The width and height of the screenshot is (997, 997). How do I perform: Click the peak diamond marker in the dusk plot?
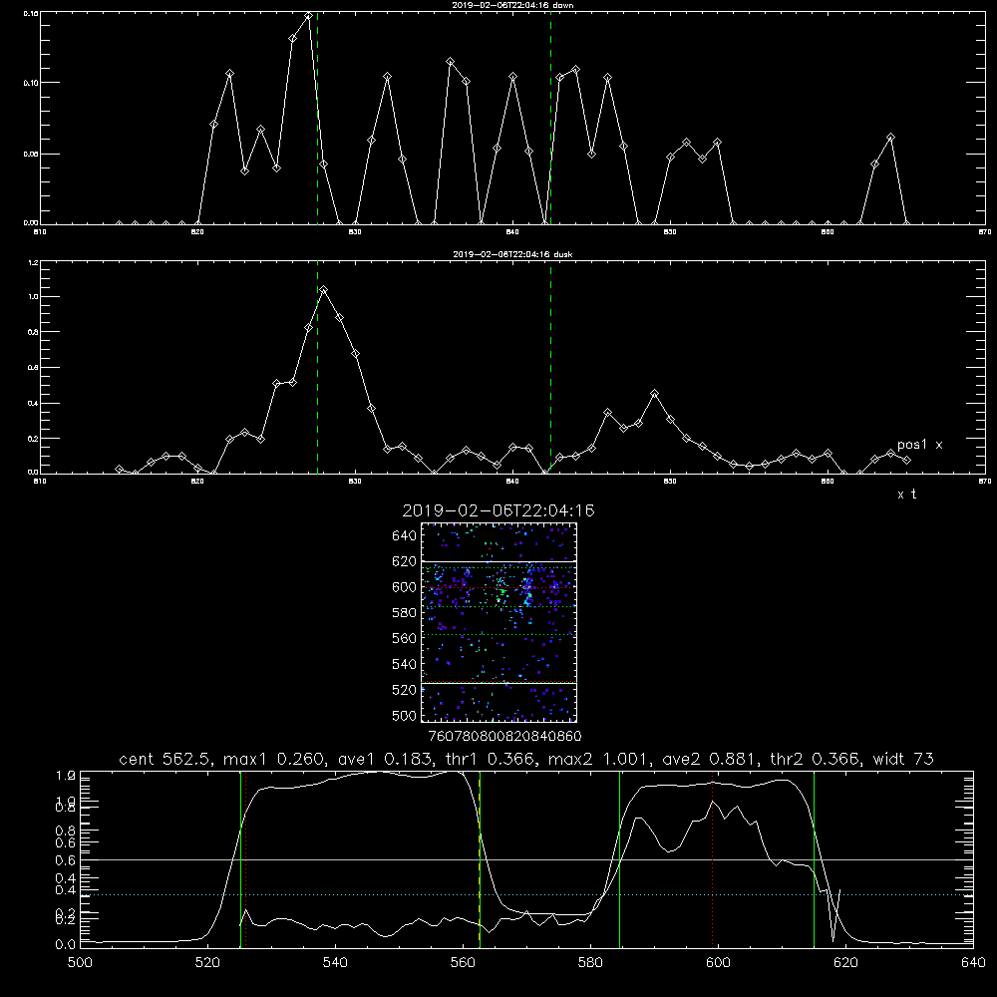coord(324,290)
